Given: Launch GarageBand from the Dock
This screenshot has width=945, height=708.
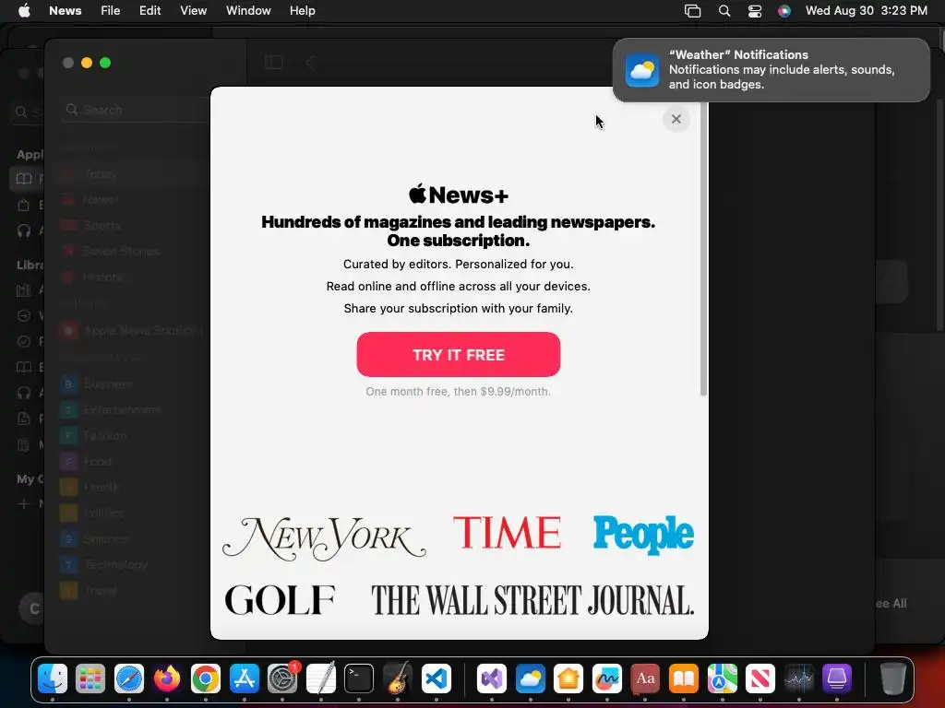Looking at the screenshot, I should click(398, 679).
